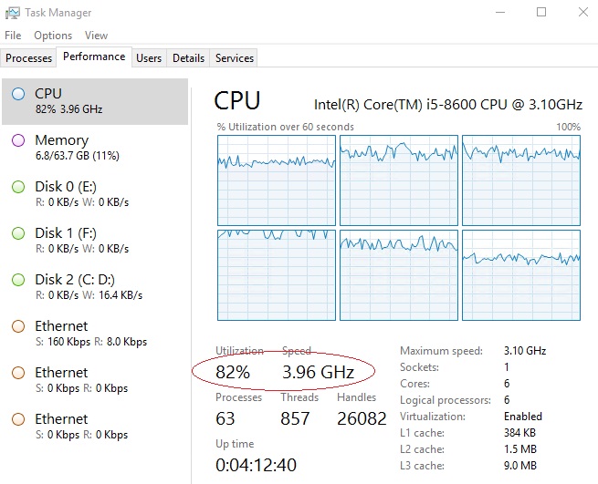
Task: Switch to the Details tab
Action: [x=188, y=58]
